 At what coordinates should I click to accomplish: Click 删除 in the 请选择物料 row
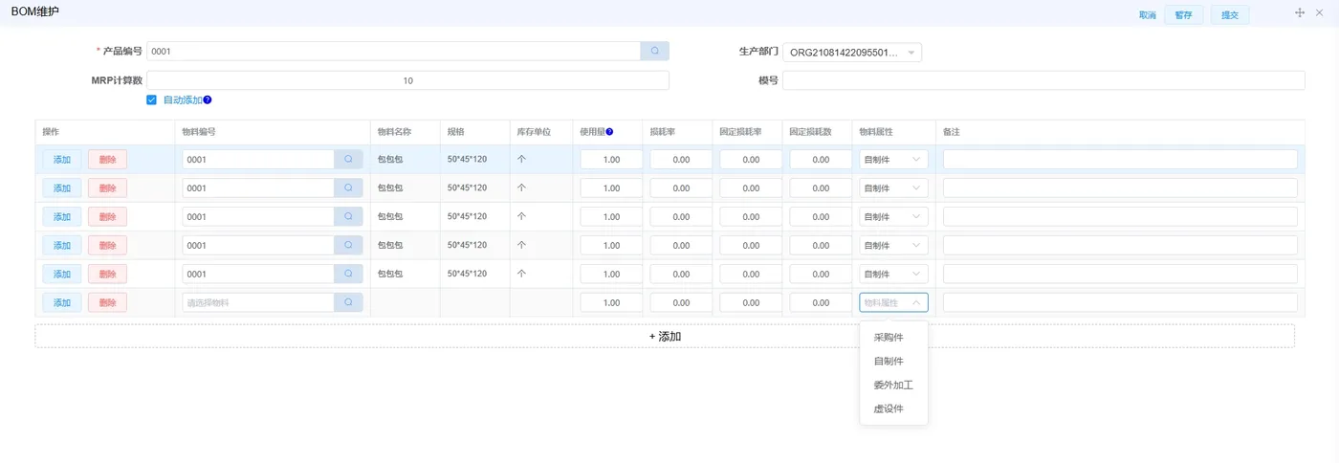(107, 302)
